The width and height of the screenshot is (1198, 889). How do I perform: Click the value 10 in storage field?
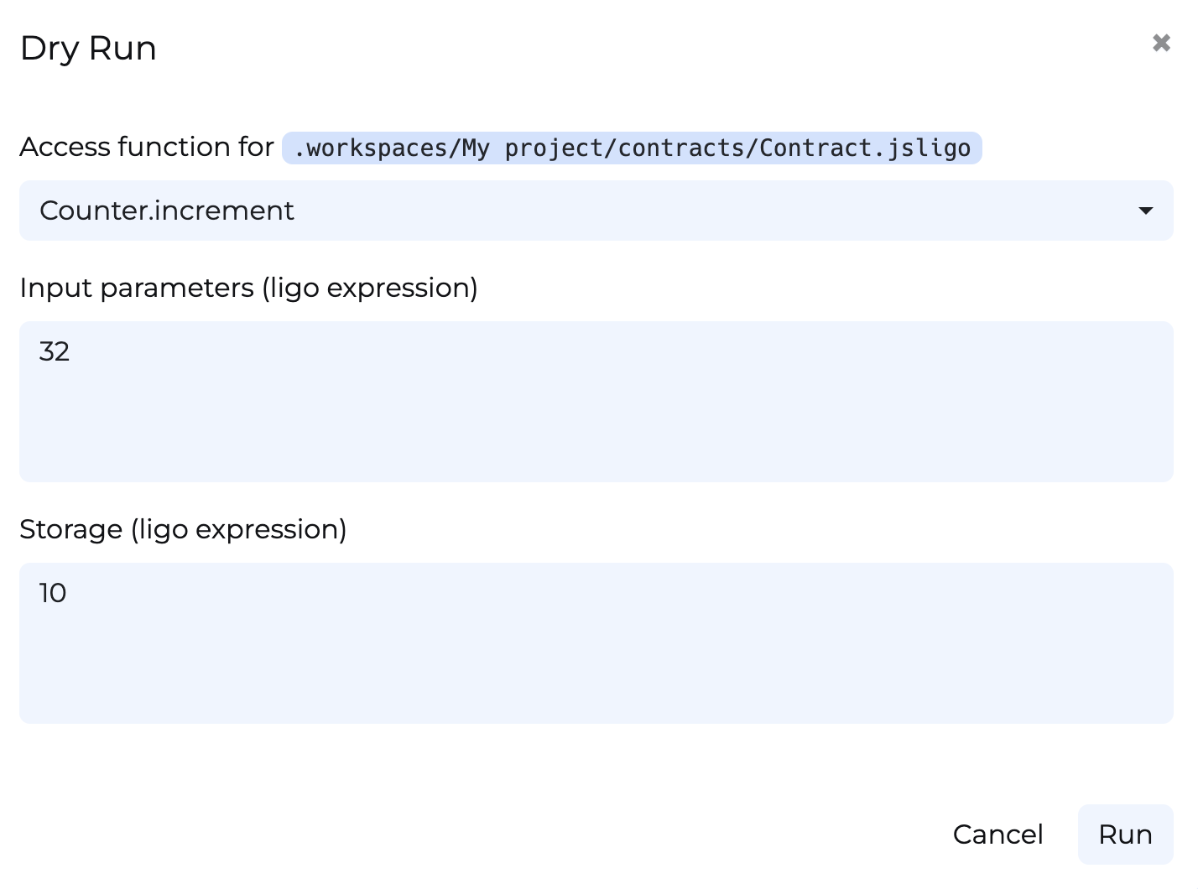[x=53, y=593]
